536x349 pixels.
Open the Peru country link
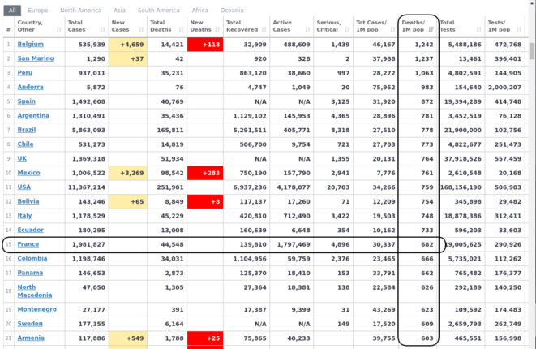point(25,73)
